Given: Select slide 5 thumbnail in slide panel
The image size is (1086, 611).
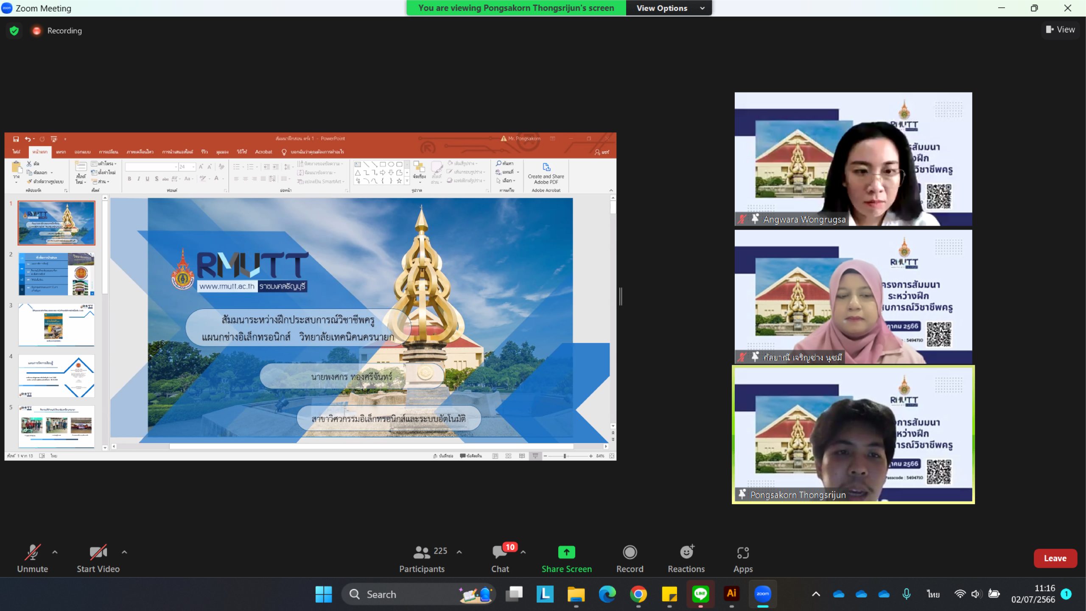Looking at the screenshot, I should [56, 426].
